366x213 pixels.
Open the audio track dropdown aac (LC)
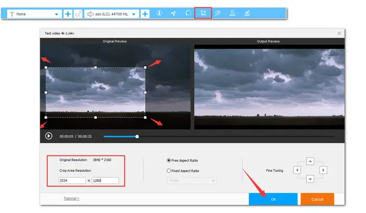coord(111,14)
